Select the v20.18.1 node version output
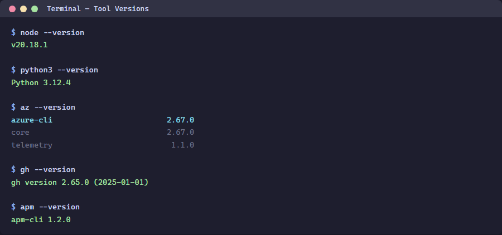The image size is (502, 235). (30, 45)
